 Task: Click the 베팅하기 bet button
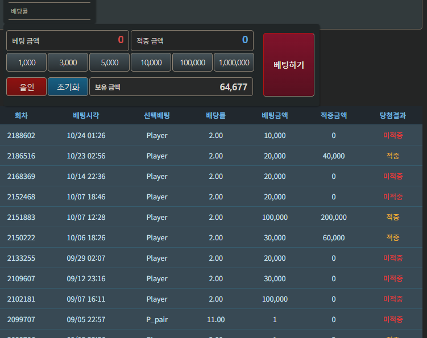(x=289, y=65)
